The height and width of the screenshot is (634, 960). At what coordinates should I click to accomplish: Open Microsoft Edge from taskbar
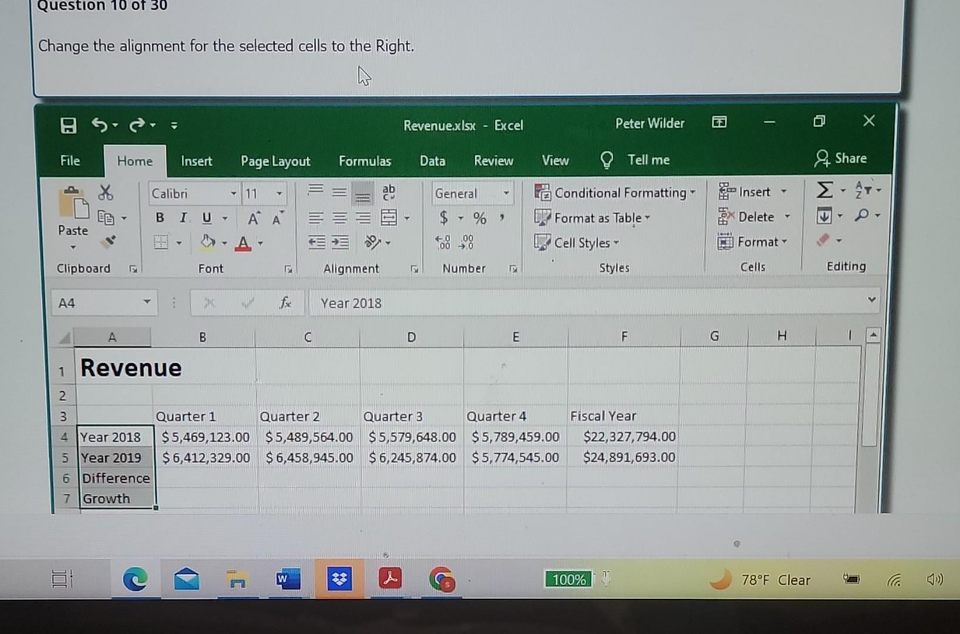click(x=135, y=579)
